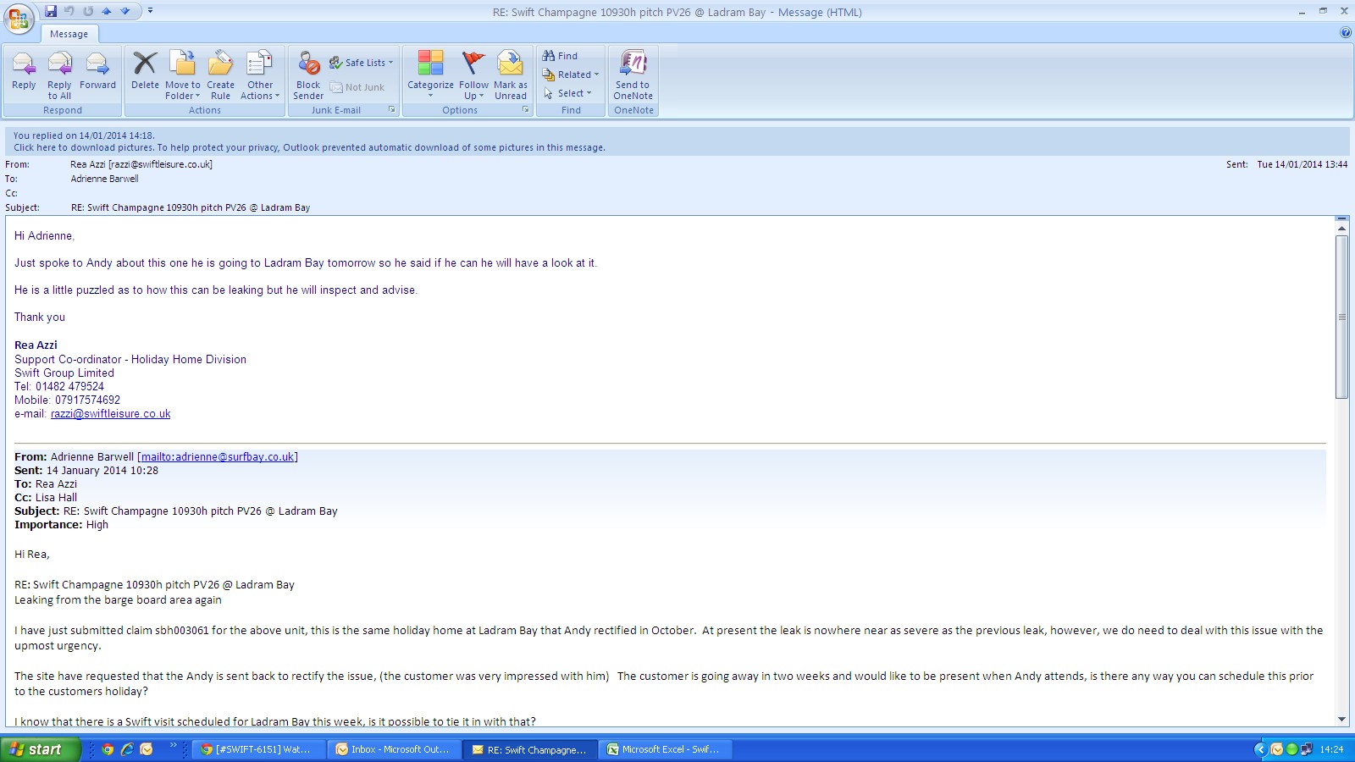Forward this email message
Viewport: 1355px width, 762px height.
[97, 71]
